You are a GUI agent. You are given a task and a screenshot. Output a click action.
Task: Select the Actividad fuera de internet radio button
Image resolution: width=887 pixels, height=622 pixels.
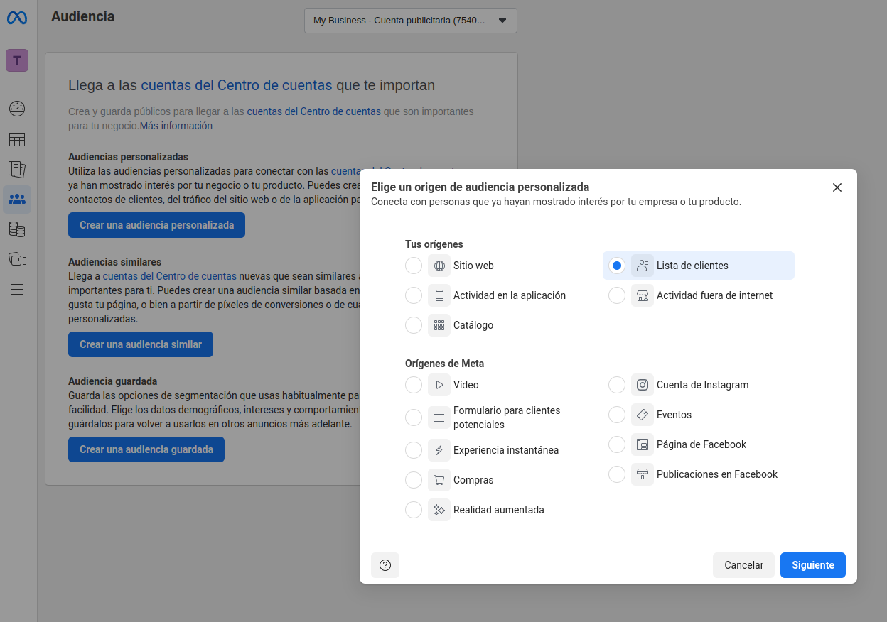click(x=617, y=295)
